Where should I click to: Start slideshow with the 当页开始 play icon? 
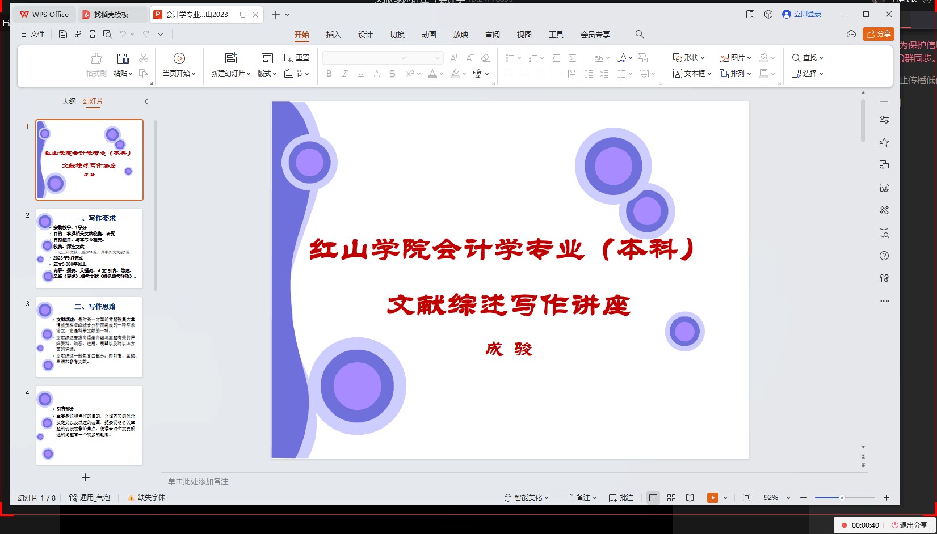point(179,58)
